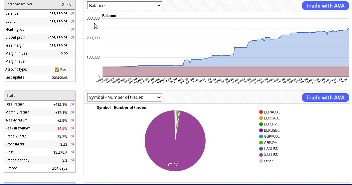
Task: Expand Symbol - Number of trades dropdown
Action: click(x=124, y=97)
